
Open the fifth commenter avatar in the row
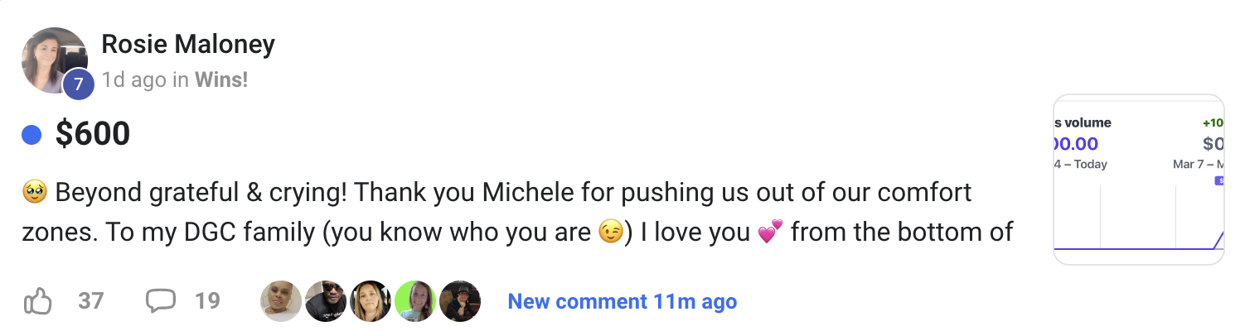[460, 301]
